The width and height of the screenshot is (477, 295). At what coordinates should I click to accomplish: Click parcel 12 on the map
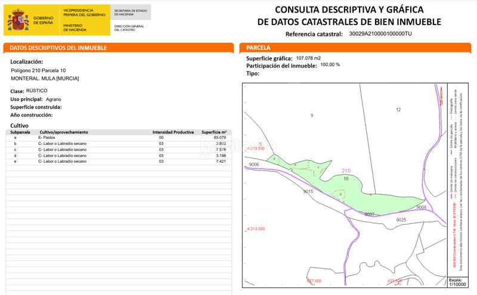tap(398, 110)
